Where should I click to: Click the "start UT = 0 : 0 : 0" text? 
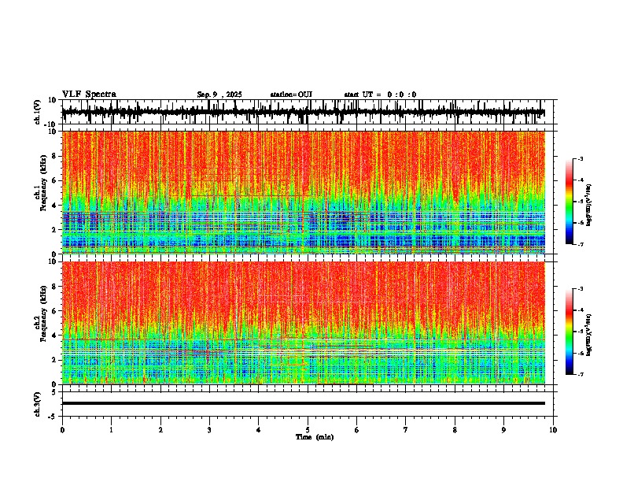[x=380, y=95]
